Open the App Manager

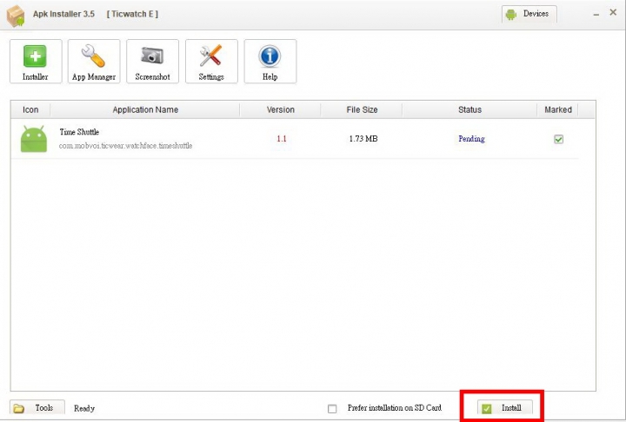pos(94,62)
